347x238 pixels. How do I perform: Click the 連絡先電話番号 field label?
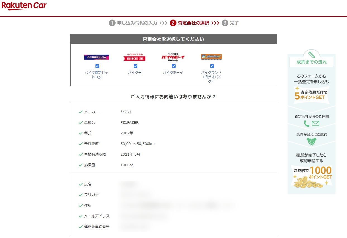pos(97,227)
